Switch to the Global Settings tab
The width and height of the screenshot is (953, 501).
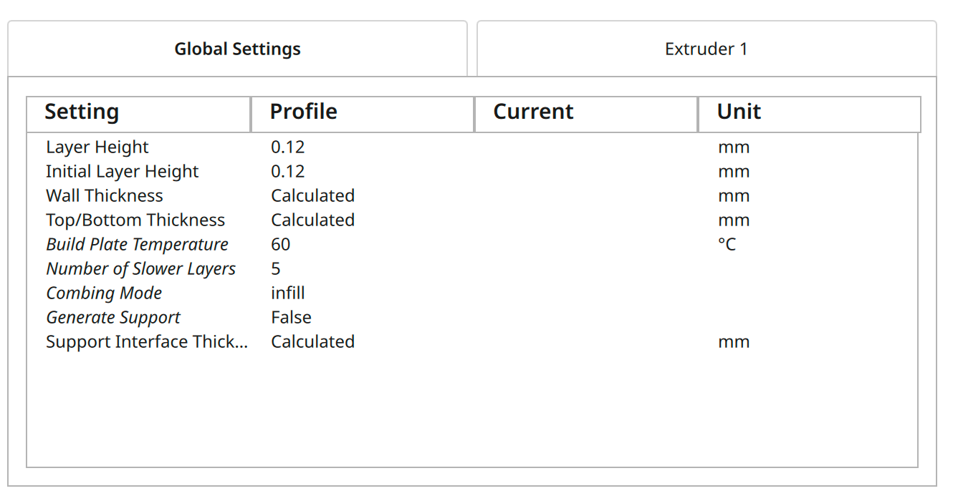coord(237,49)
